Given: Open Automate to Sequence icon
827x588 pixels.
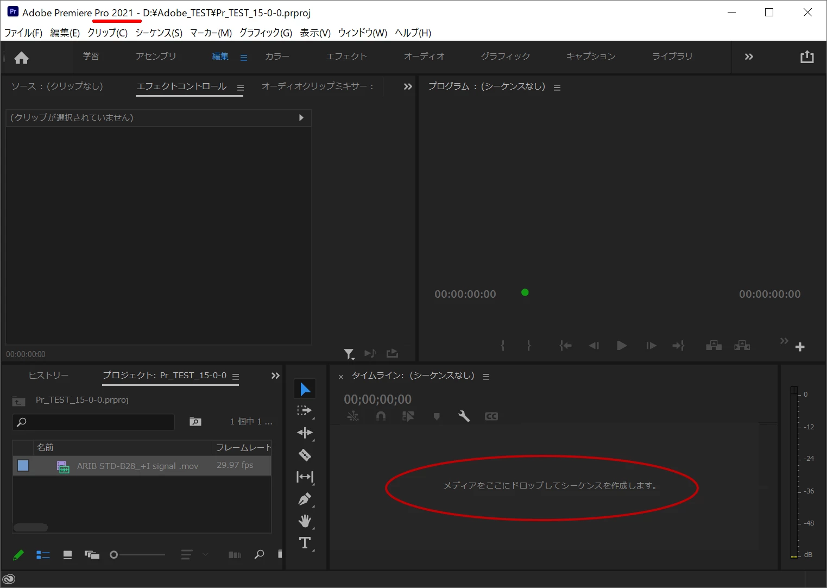Looking at the screenshot, I should 235,555.
